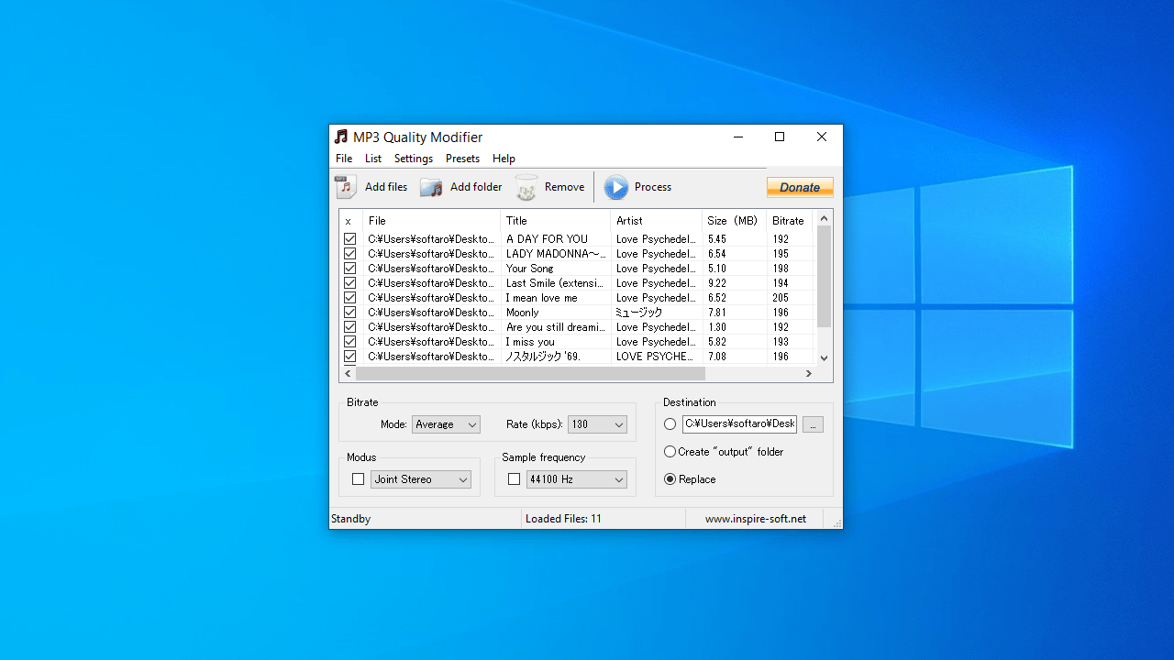Uncheck the Moonly row checkbox
Viewport: 1174px width, 660px height.
[349, 313]
